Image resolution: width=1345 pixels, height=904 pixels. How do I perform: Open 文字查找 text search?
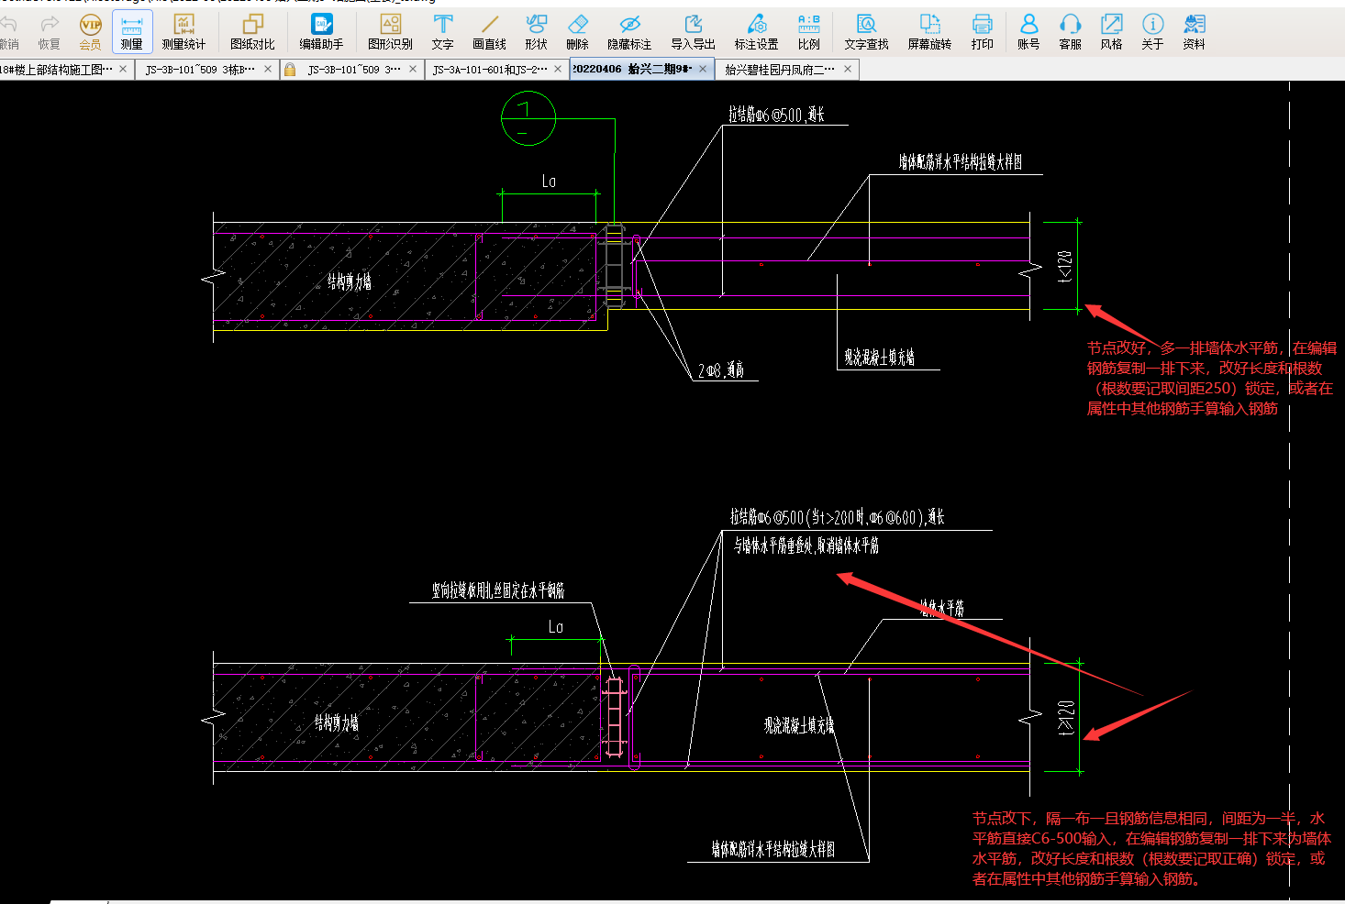tap(866, 32)
